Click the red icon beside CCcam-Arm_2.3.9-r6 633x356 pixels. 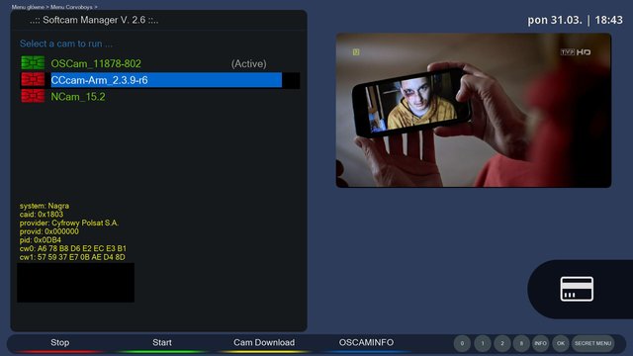(x=33, y=79)
